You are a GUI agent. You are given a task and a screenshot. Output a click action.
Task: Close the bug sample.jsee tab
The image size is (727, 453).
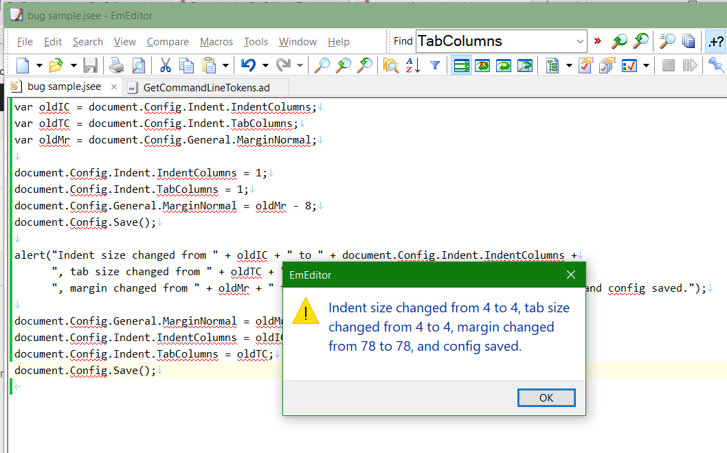point(113,87)
